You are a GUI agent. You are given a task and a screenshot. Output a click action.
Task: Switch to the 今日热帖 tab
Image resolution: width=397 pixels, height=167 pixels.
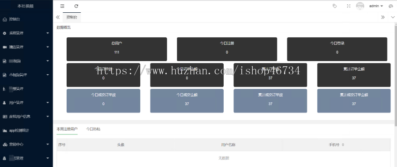tap(93, 129)
